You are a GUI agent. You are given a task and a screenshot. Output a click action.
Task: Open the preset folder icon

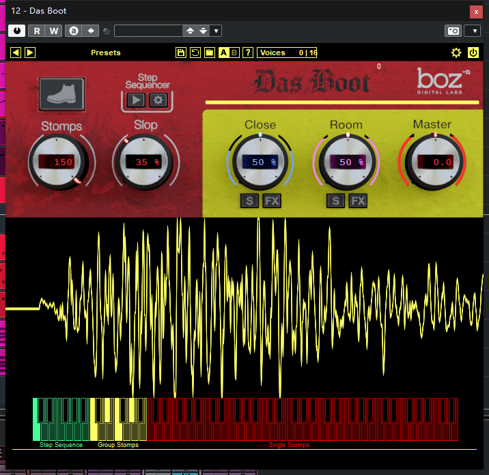[209, 53]
